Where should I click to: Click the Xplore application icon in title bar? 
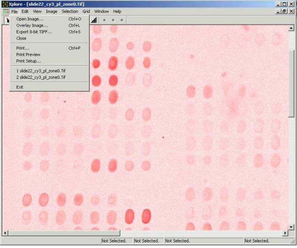[5, 4]
